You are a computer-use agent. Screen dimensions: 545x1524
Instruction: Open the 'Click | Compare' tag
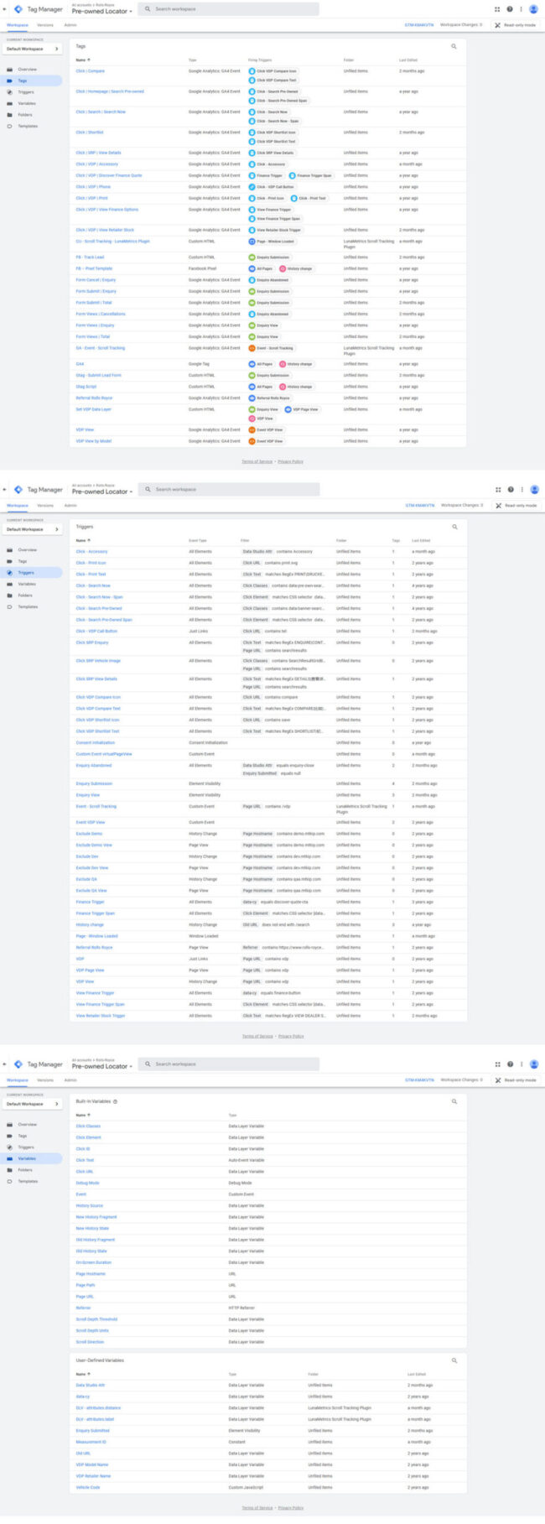pyautogui.click(x=91, y=71)
